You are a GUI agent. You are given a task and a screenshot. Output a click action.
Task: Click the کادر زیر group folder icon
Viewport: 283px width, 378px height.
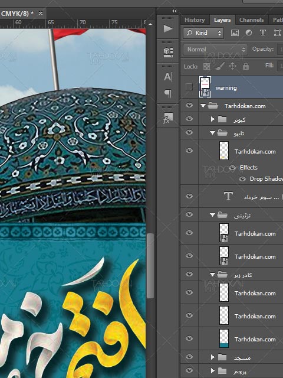(x=222, y=274)
